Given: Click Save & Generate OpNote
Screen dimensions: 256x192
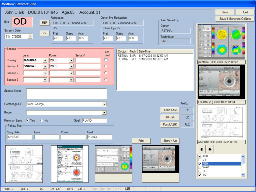Looking at the screenshot, I should point(235,19).
